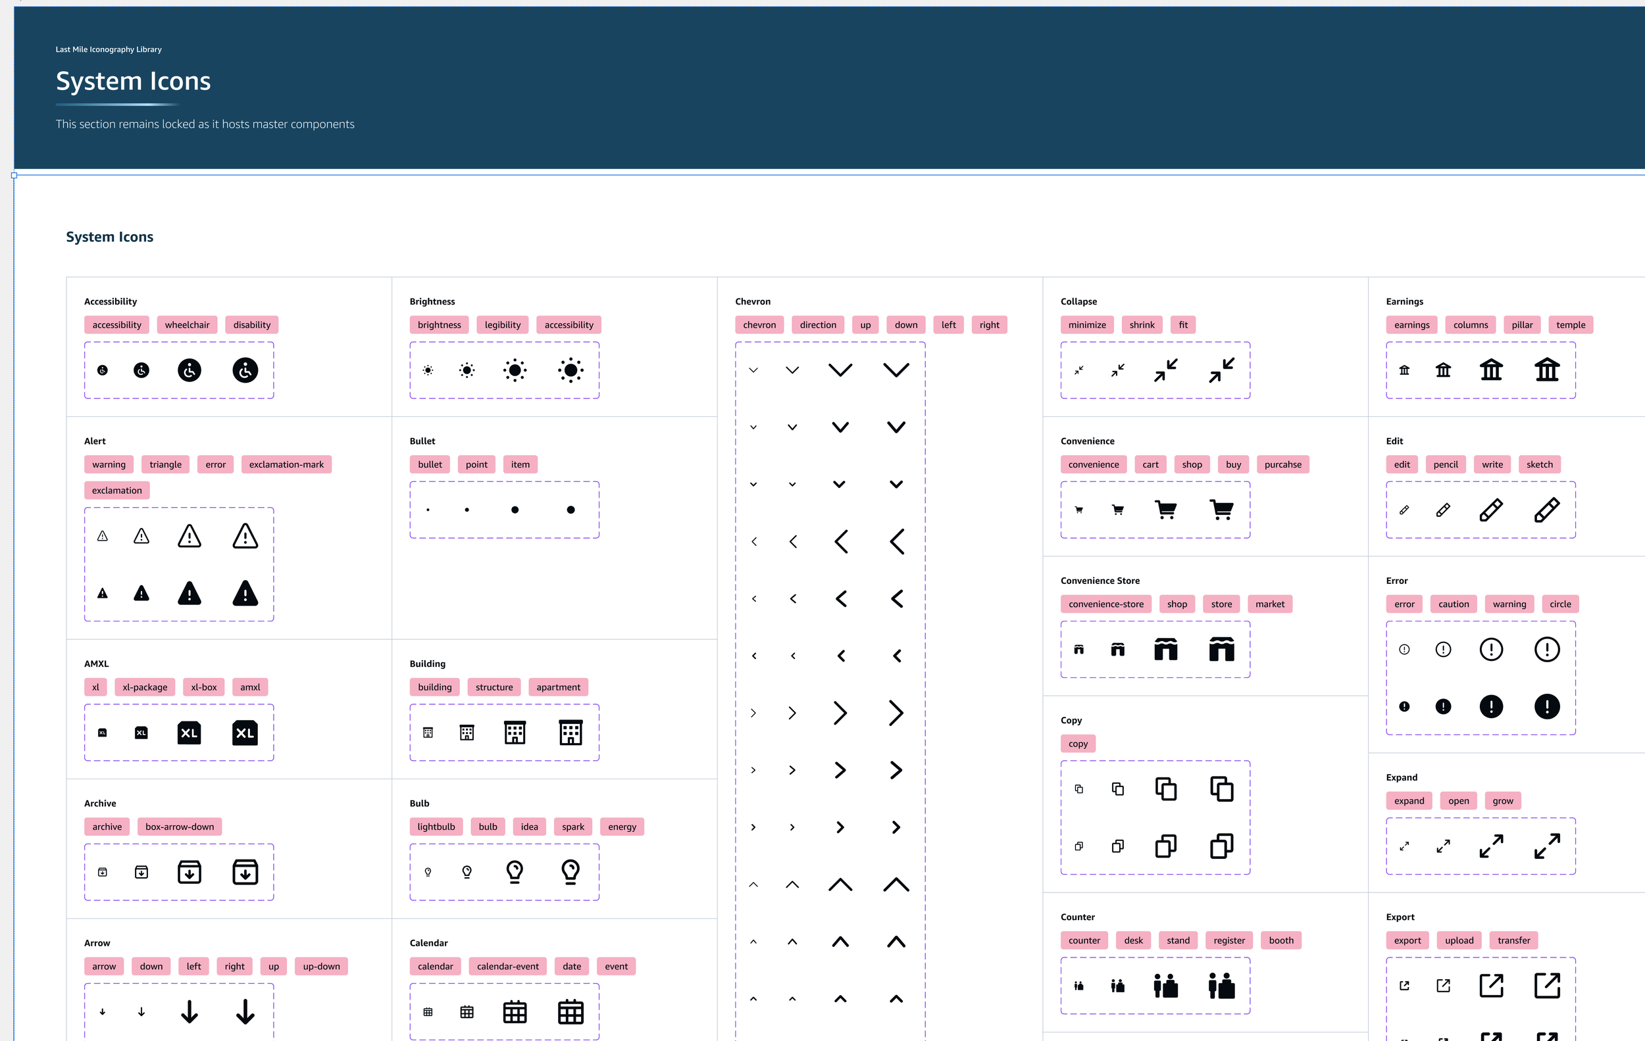Select the largest shopping cart icon
The image size is (1645, 1041).
tap(1221, 510)
